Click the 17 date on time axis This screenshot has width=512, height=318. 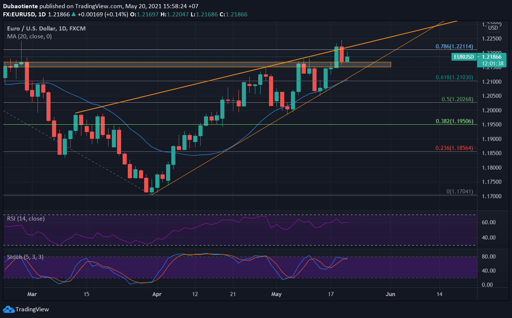331,294
